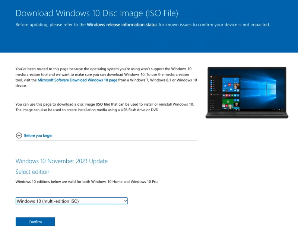Click the Download Windows 10 Disc Image heading
The image size is (298, 233).
click(97, 13)
